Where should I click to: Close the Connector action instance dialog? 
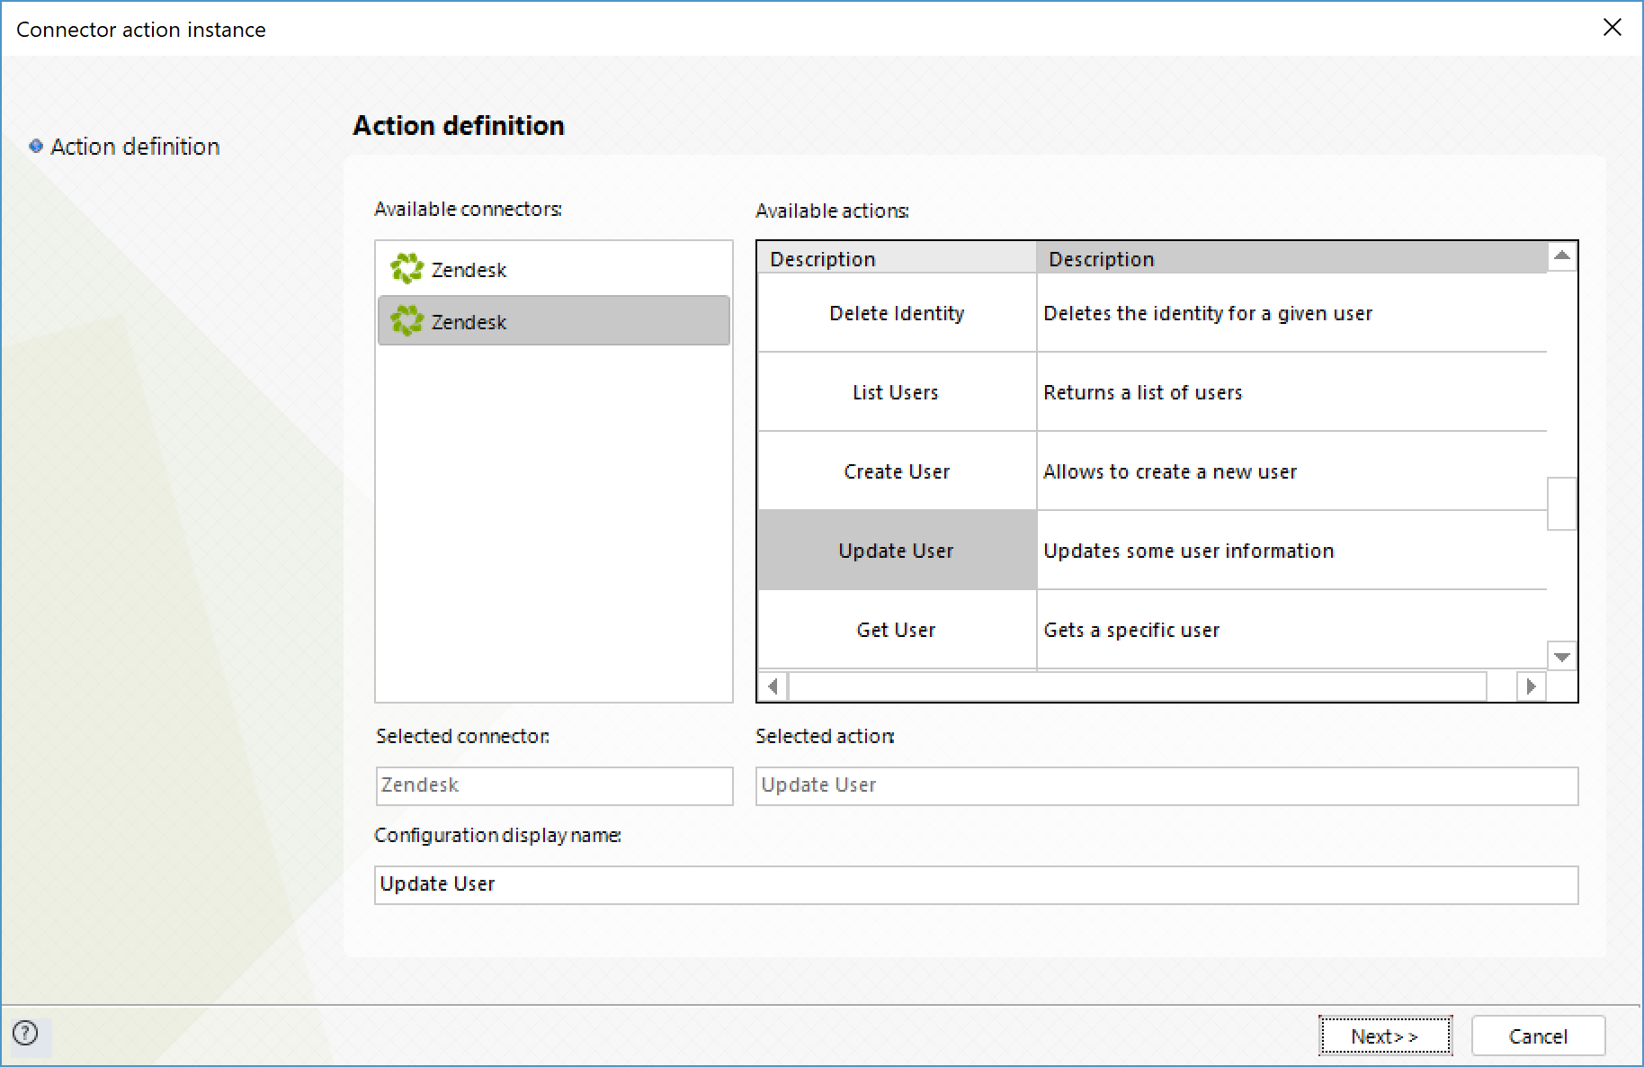point(1613,28)
